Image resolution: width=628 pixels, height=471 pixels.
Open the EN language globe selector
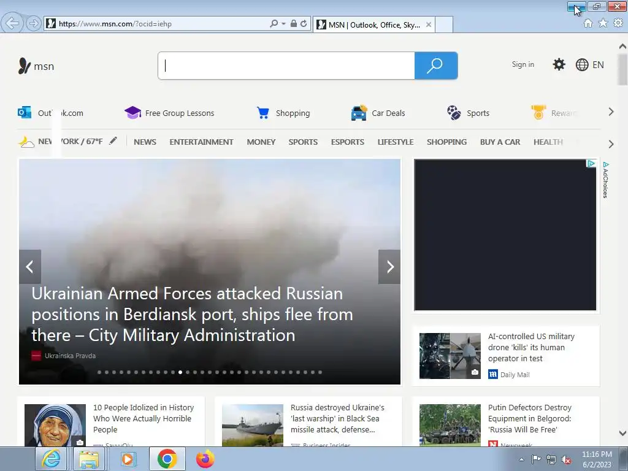coord(589,65)
